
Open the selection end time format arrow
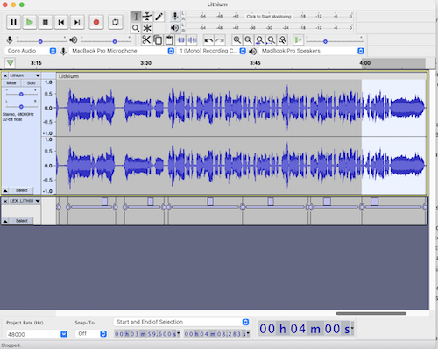248,334
